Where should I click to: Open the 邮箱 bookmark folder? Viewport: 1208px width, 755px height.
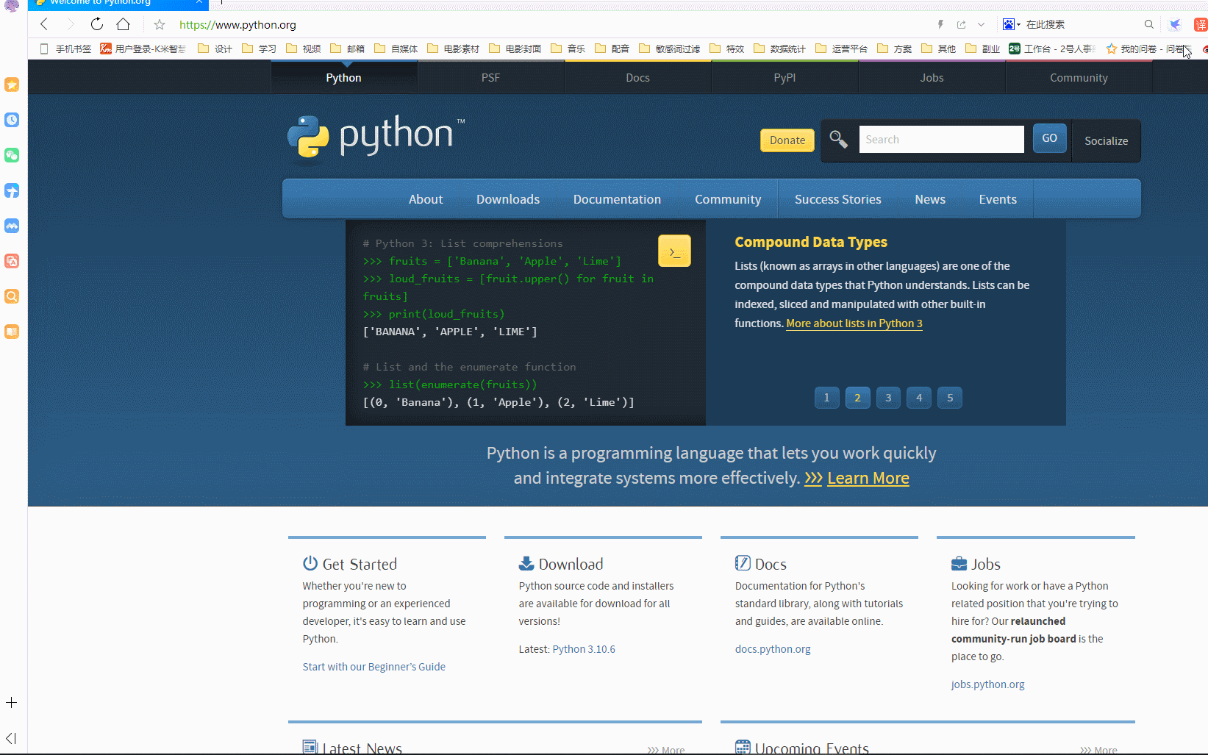[347, 49]
